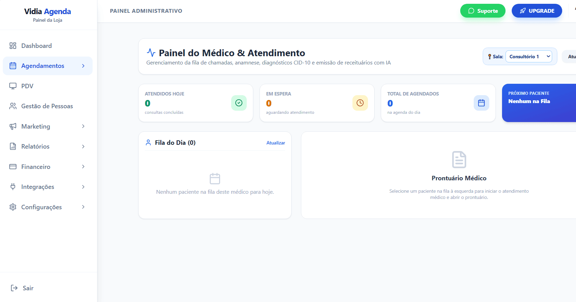Screen dimensions: 576x302
Task: Click the Vidia Agenda logo
Action: 48,11
